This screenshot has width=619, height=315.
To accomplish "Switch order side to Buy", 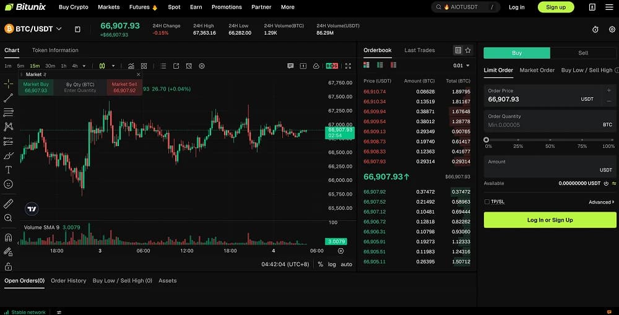I will point(517,53).
